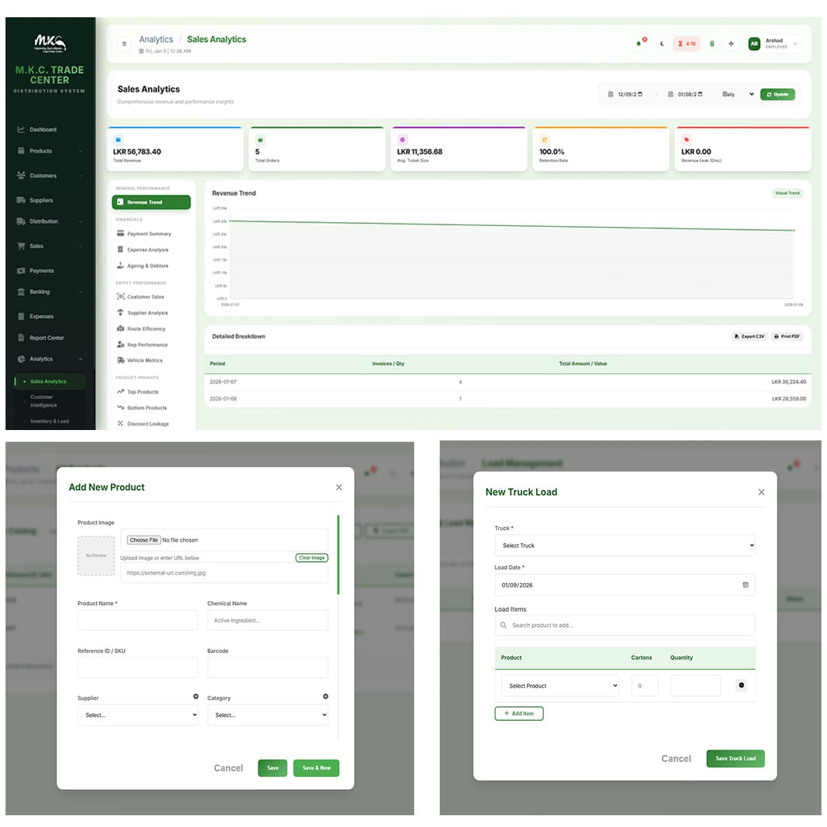Screen dimensions: 827x827
Task: Click the Save & New button
Action: coord(316,768)
